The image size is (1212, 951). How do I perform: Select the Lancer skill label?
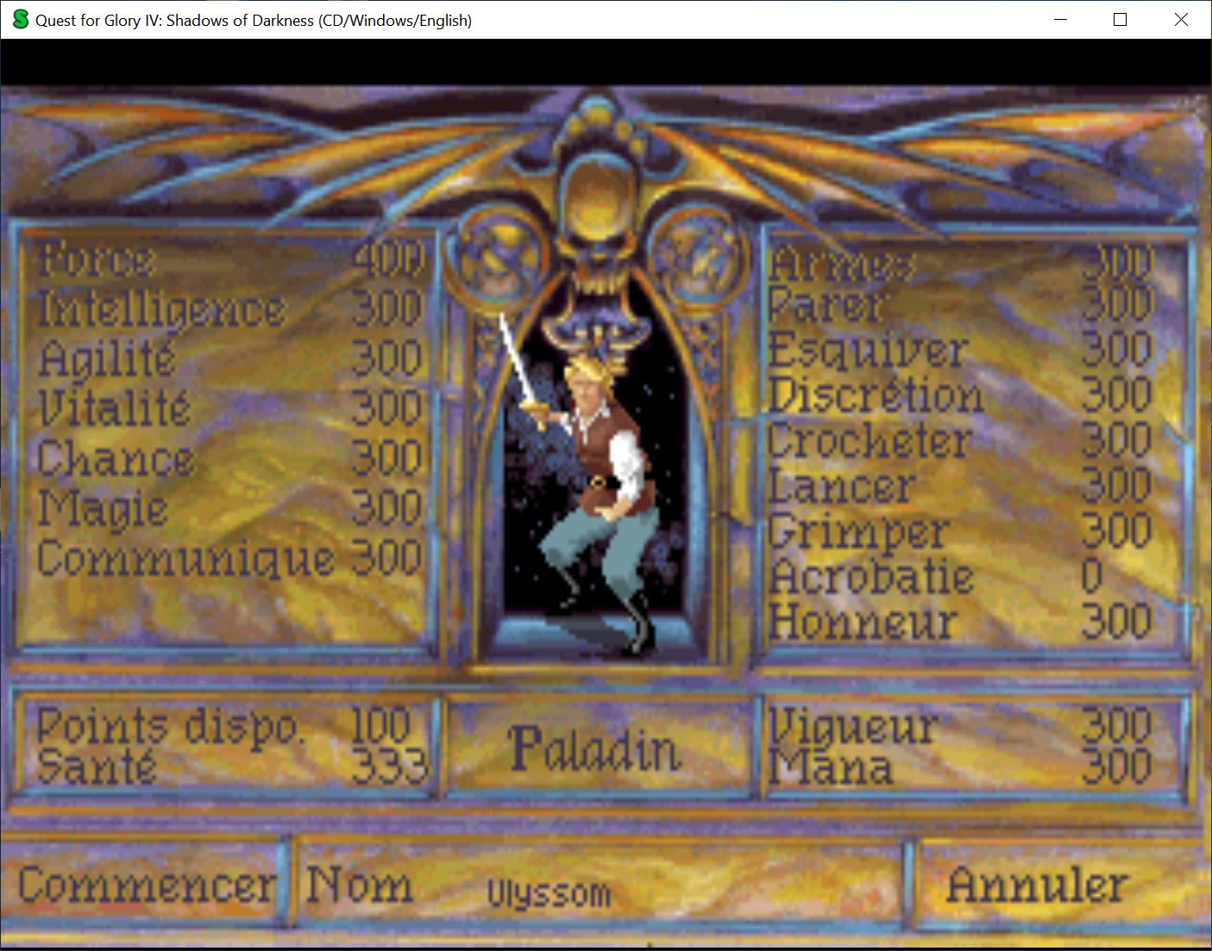tap(841, 486)
